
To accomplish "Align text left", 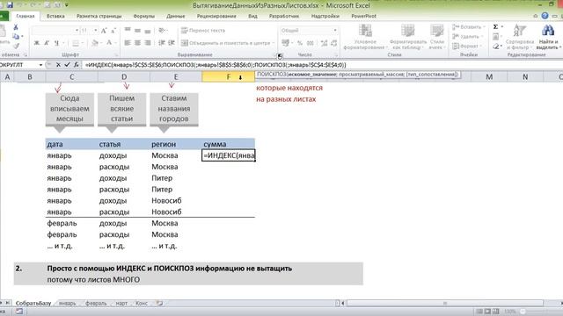I will [128, 43].
